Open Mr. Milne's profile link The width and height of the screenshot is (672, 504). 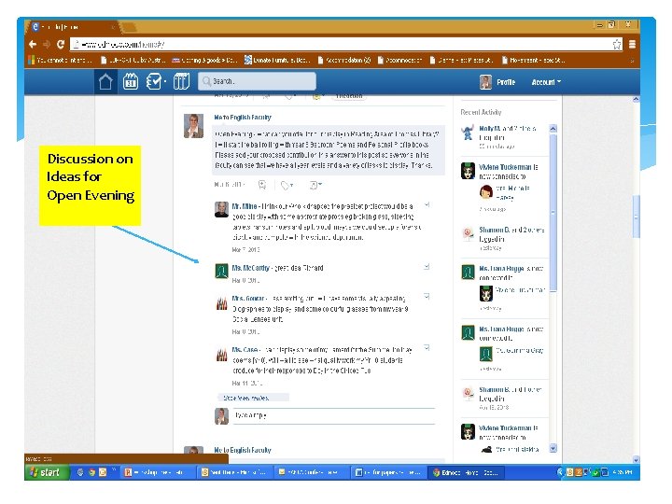coord(245,206)
